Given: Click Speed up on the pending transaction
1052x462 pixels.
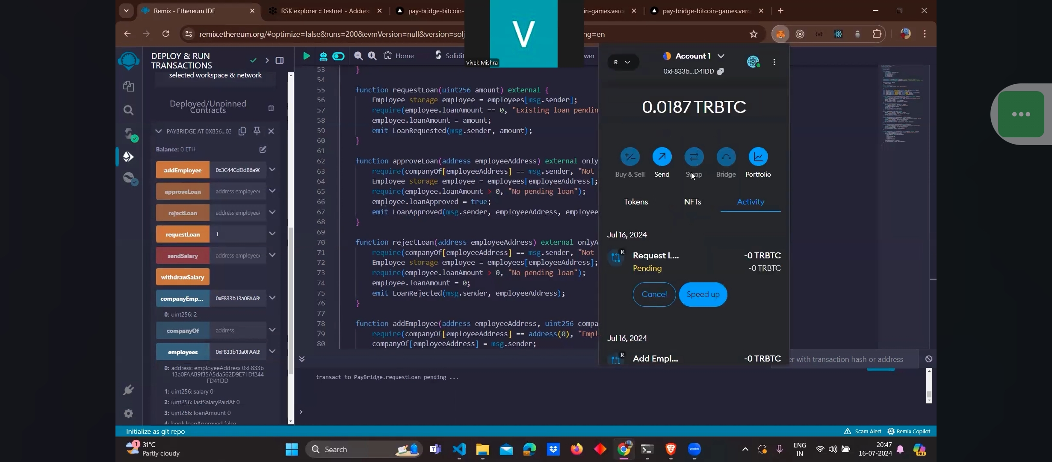Looking at the screenshot, I should [703, 294].
